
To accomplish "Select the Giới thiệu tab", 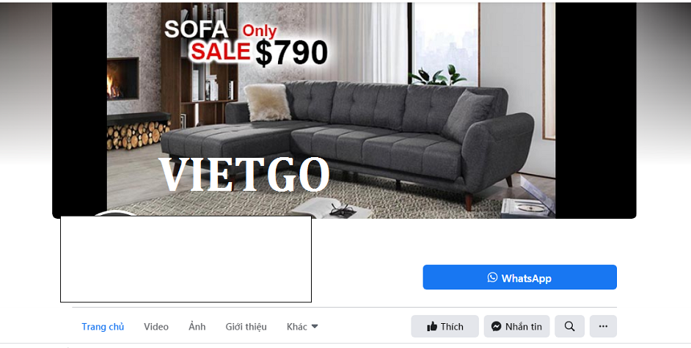I will 246,327.
